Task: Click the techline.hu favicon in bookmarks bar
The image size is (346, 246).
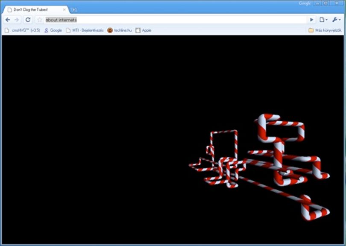Action: pyautogui.click(x=110, y=30)
